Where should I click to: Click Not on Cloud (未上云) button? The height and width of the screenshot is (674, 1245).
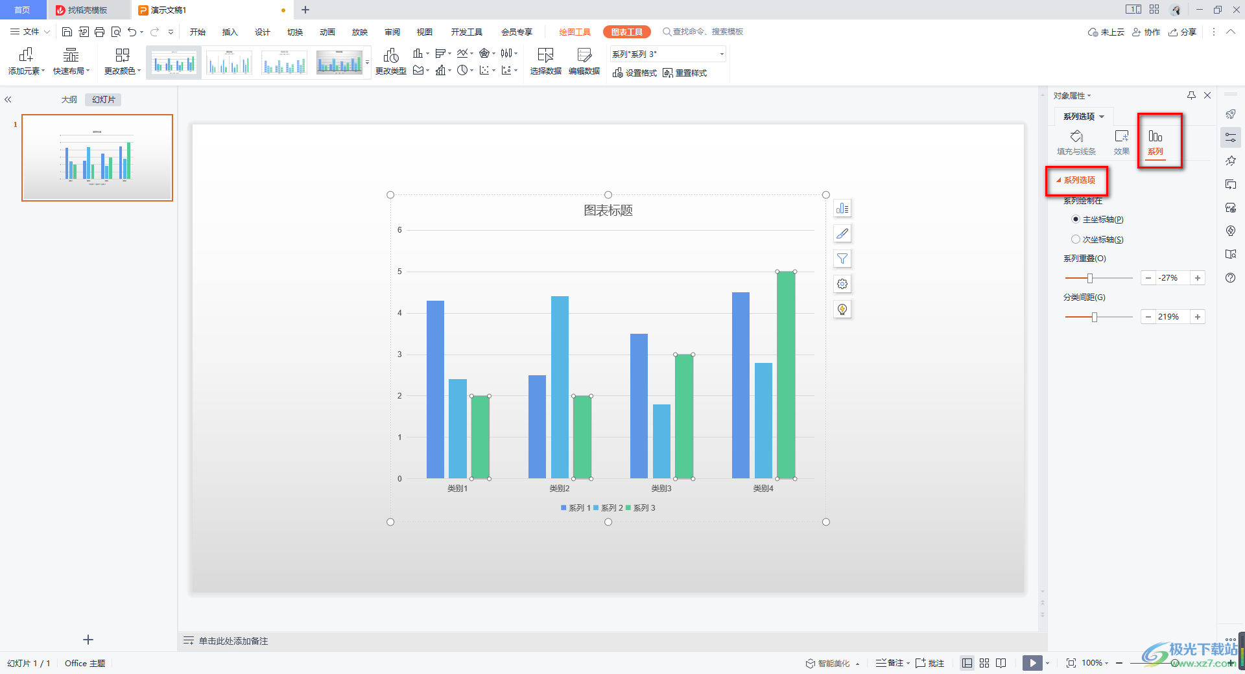pos(1106,32)
